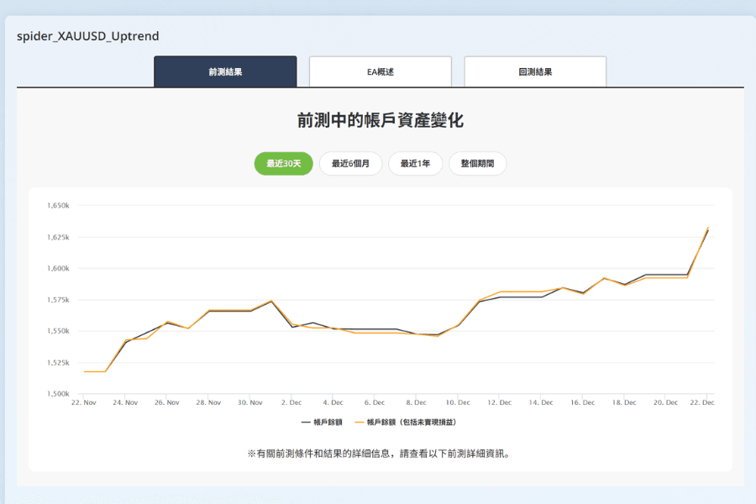
Task: Click the footnote about 前測詳細資訊
Action: 380,454
